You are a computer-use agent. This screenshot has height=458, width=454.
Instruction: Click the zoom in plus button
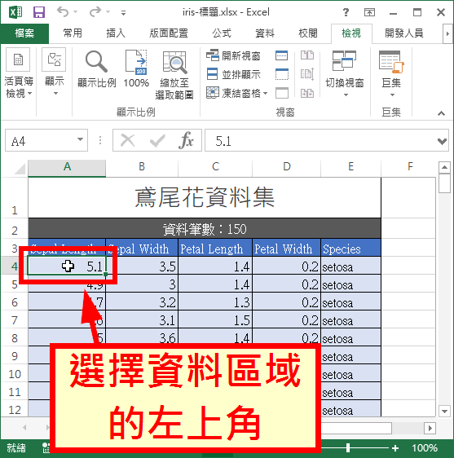tap(395, 447)
